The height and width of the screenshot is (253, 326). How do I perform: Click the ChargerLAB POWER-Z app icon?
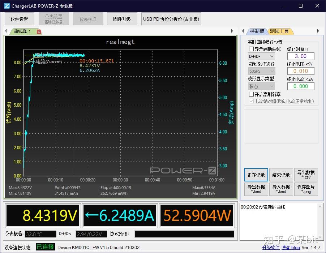coord(7,6)
